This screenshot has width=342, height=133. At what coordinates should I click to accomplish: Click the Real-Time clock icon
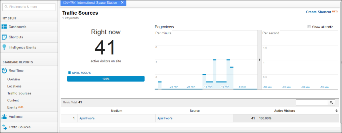(x=4, y=70)
